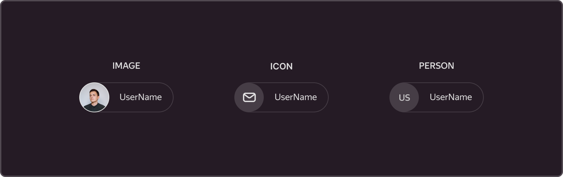This screenshot has width=563, height=177.
Task: Click the ICON heading label
Action: 281,66
